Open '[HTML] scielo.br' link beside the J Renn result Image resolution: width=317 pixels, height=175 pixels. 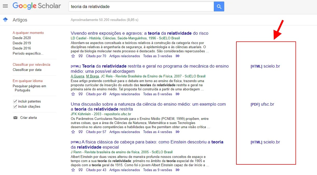265,142
